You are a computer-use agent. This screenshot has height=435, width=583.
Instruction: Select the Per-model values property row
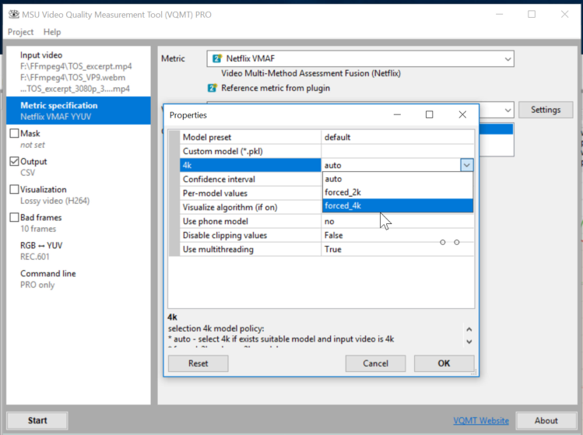250,193
